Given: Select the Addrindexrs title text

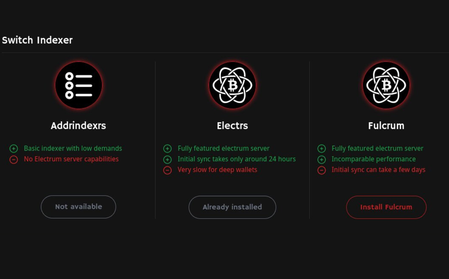Looking at the screenshot, I should click(78, 126).
